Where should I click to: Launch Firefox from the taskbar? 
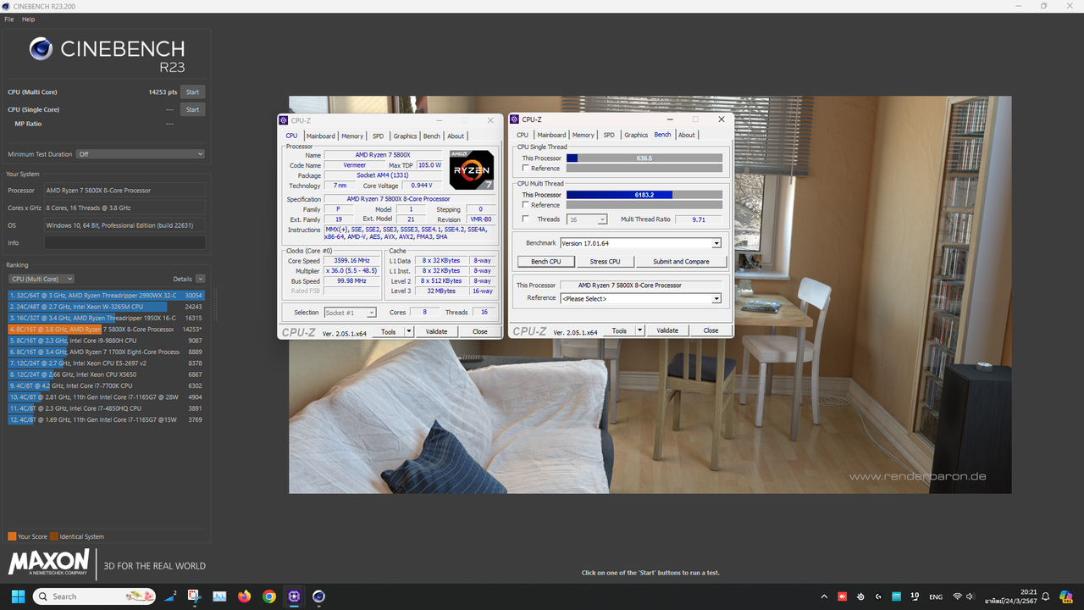tap(244, 596)
